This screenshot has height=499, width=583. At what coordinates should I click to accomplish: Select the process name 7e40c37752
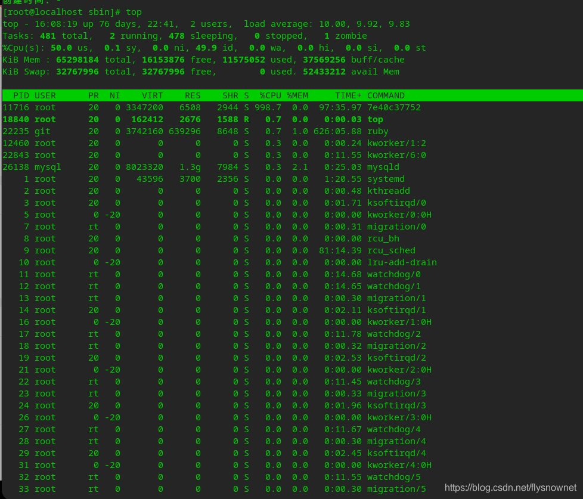(394, 107)
